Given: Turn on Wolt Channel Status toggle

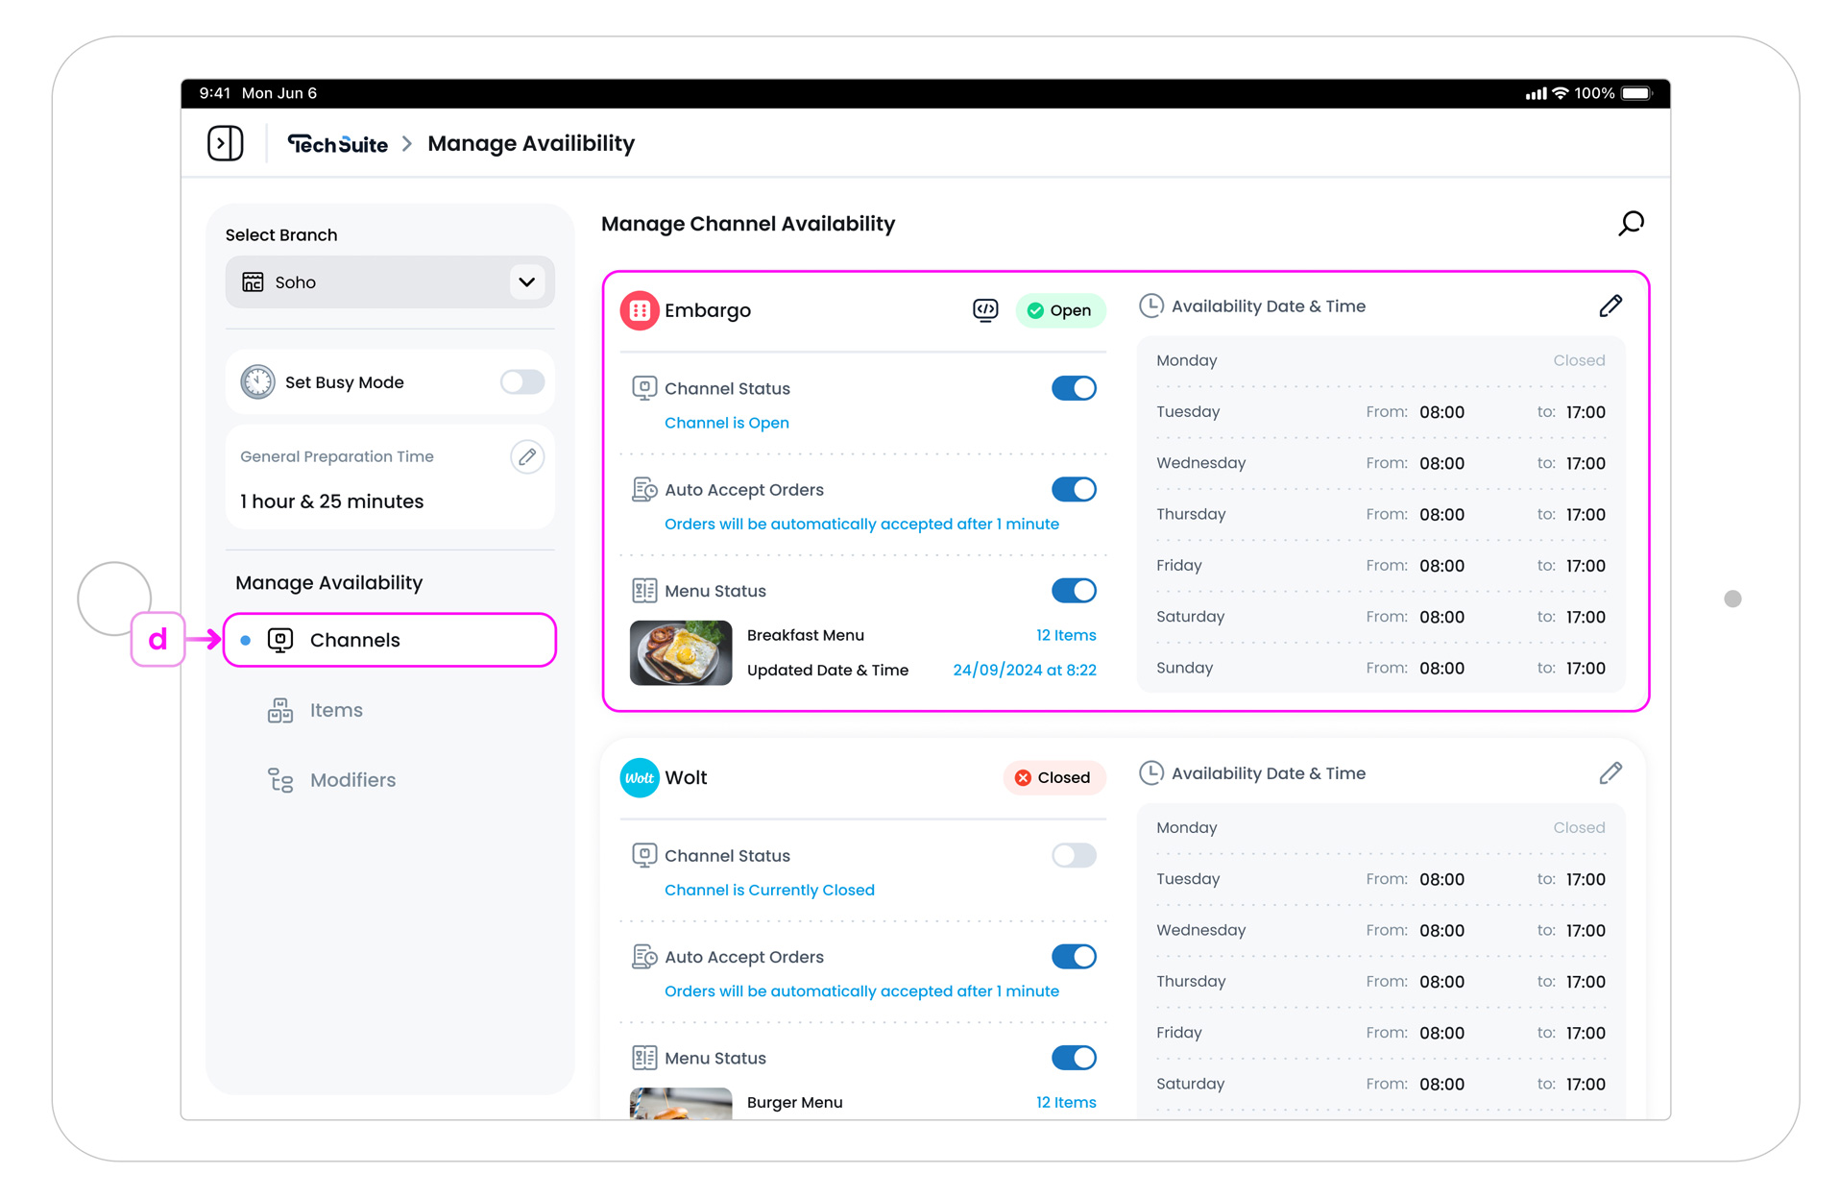Looking at the screenshot, I should 1074,855.
